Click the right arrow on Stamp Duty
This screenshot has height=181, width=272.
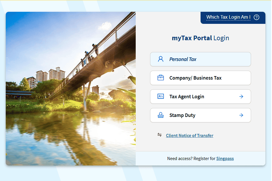click(241, 115)
